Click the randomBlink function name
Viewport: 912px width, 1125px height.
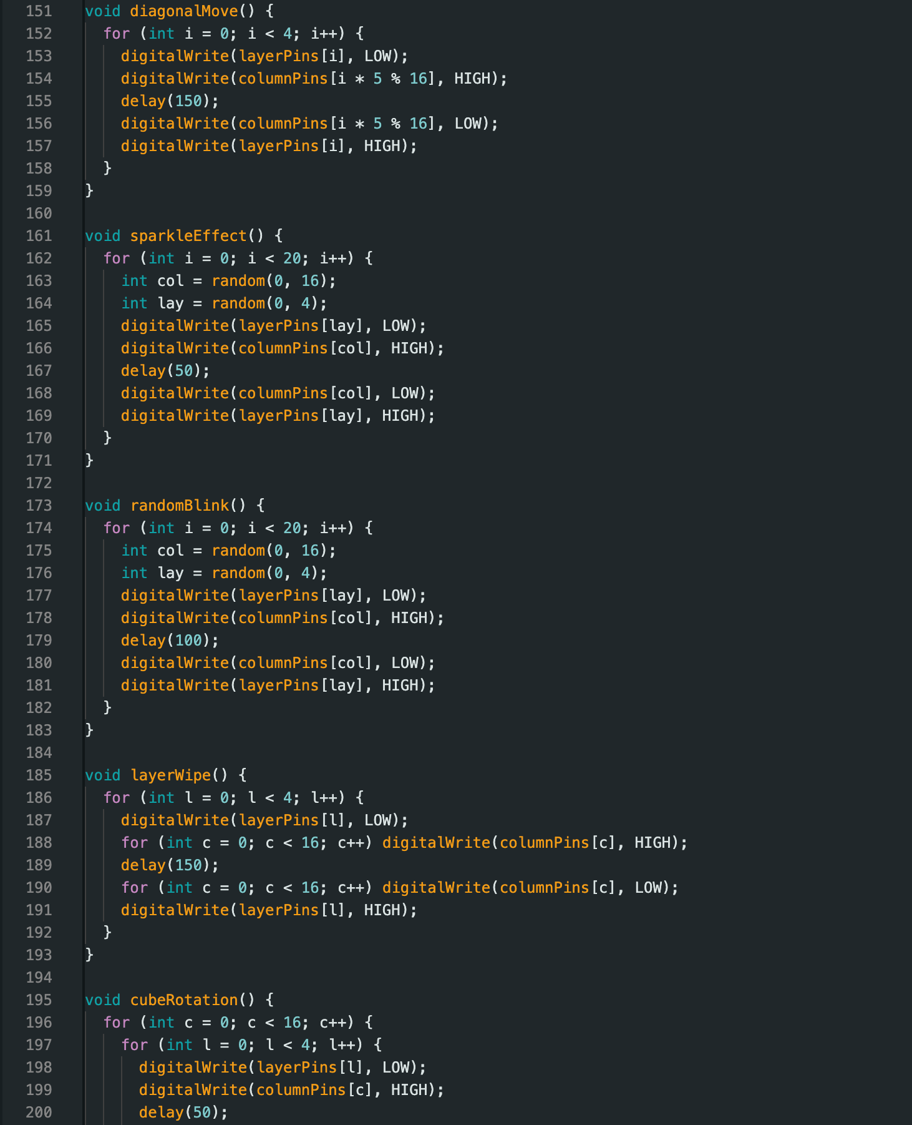click(180, 506)
